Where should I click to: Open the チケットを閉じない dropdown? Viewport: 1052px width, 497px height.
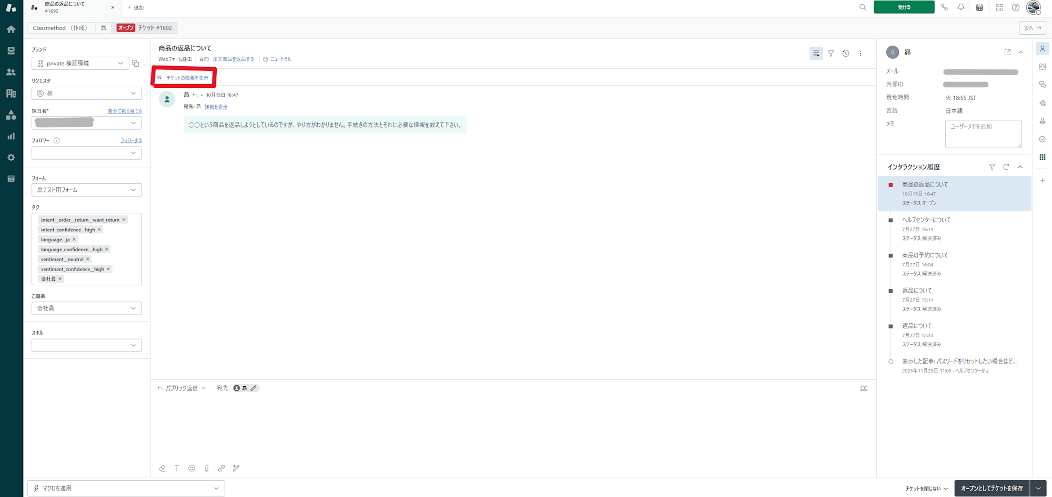(927, 489)
